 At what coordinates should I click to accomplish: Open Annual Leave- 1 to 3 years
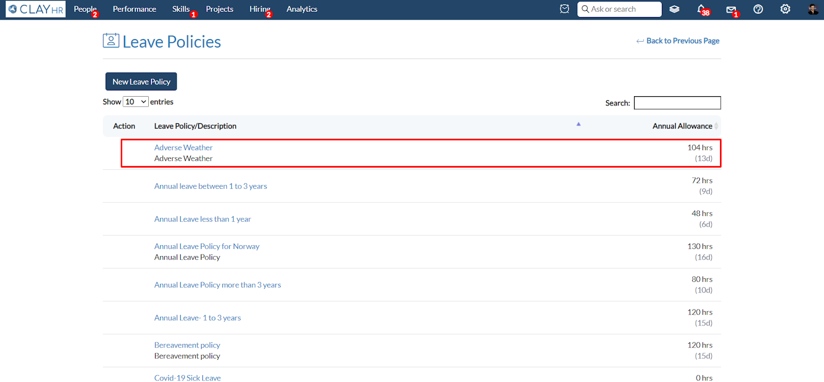(197, 318)
